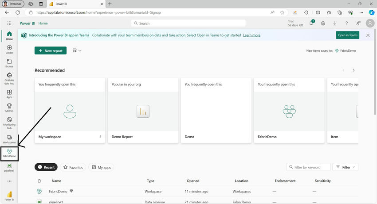This screenshot has height=204, width=377.
Task: Open the user account profile avatar
Action: point(370,23)
